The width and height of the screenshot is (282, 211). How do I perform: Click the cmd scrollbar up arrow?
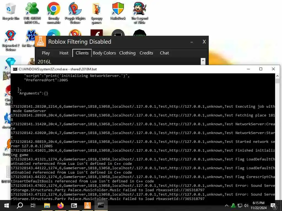click(x=277, y=76)
